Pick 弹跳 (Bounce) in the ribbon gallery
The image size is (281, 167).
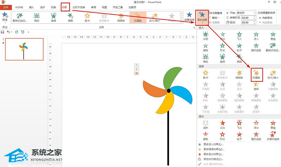pyautogui.click(x=70, y=17)
